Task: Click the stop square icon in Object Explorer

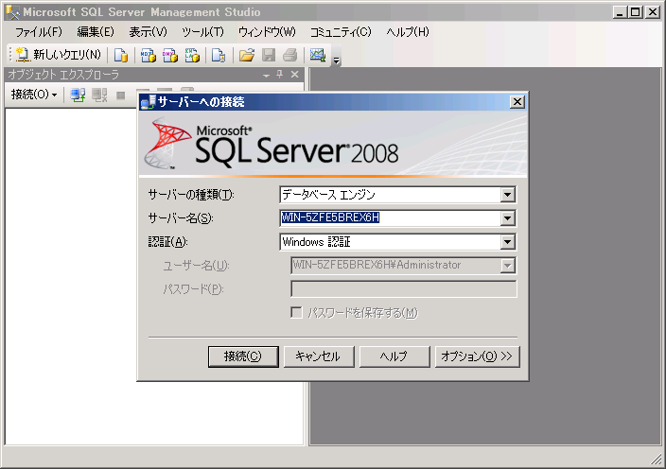Action: 121,96
